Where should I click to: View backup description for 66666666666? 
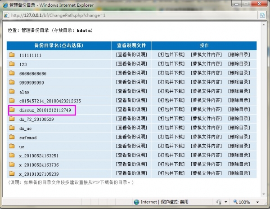click(x=131, y=73)
